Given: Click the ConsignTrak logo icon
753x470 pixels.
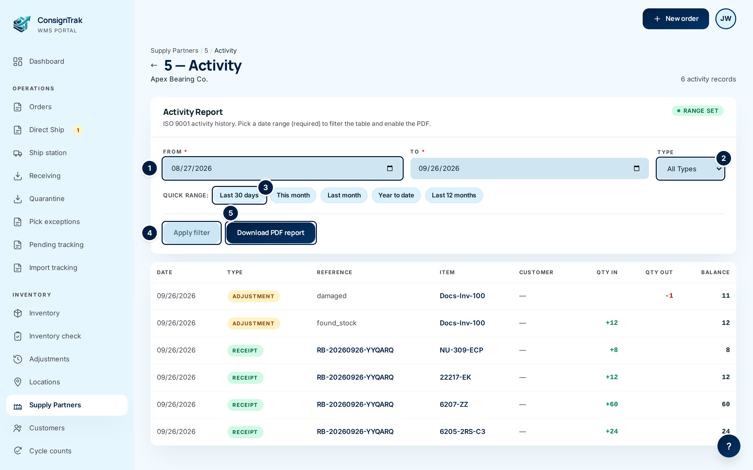Looking at the screenshot, I should 22,24.
